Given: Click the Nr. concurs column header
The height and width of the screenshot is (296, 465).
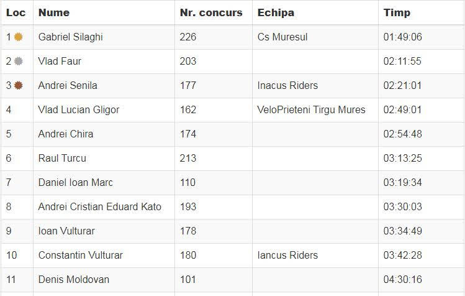Looking at the screenshot, I should [211, 12].
